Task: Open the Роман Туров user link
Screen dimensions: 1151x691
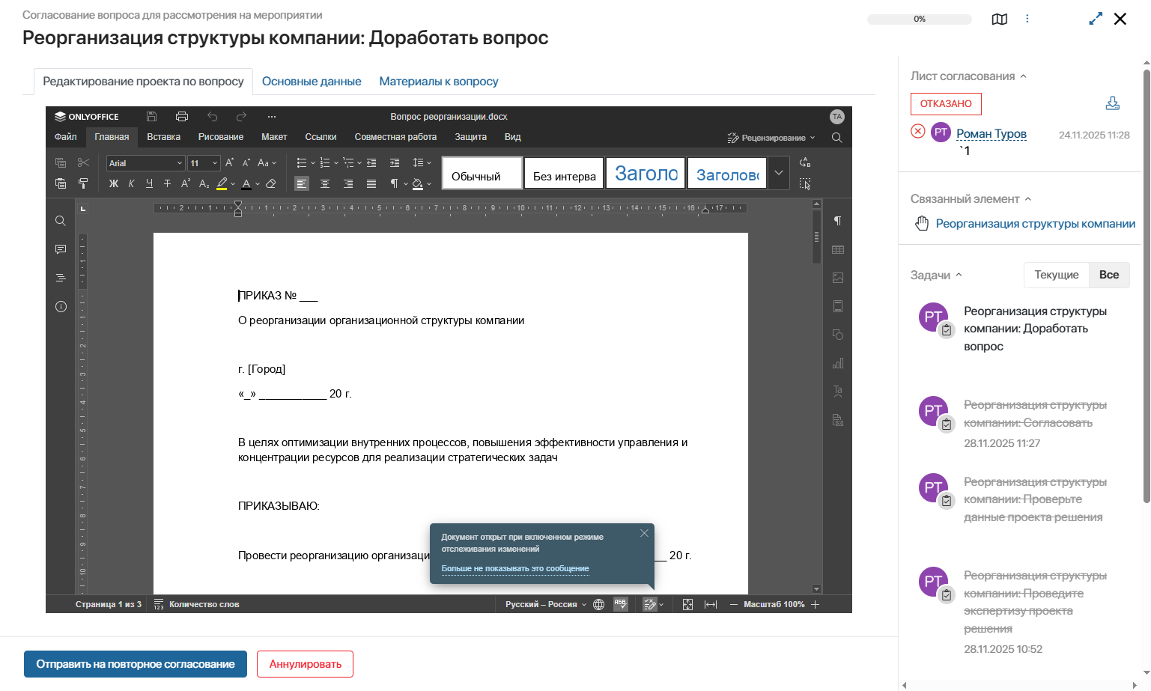Action: click(x=991, y=134)
